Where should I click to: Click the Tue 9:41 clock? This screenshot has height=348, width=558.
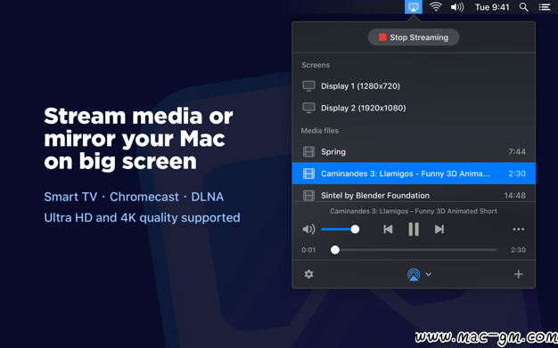[492, 7]
